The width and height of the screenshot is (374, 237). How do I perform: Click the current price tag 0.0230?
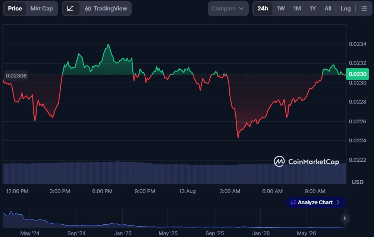coord(357,74)
